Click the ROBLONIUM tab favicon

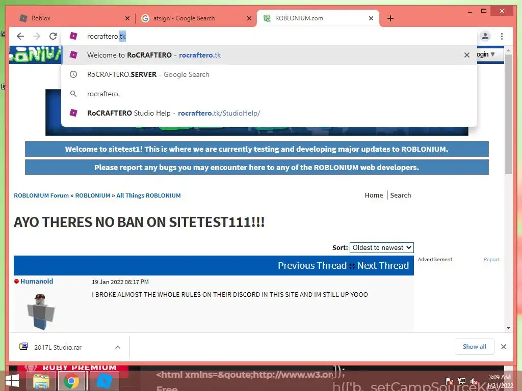pyautogui.click(x=267, y=18)
